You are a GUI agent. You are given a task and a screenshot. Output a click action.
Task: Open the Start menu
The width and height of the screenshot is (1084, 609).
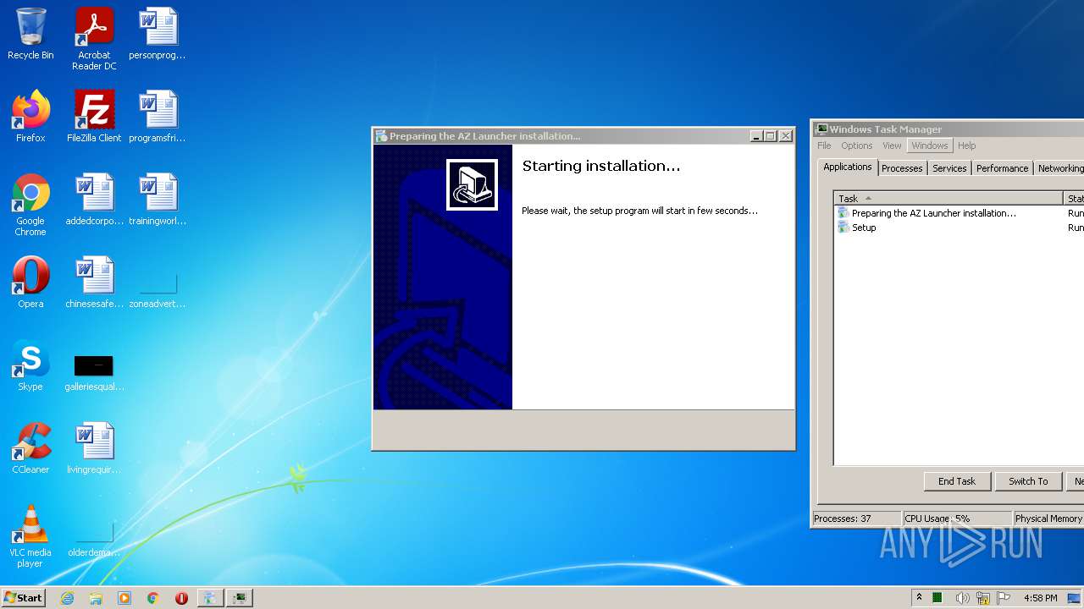pos(24,598)
